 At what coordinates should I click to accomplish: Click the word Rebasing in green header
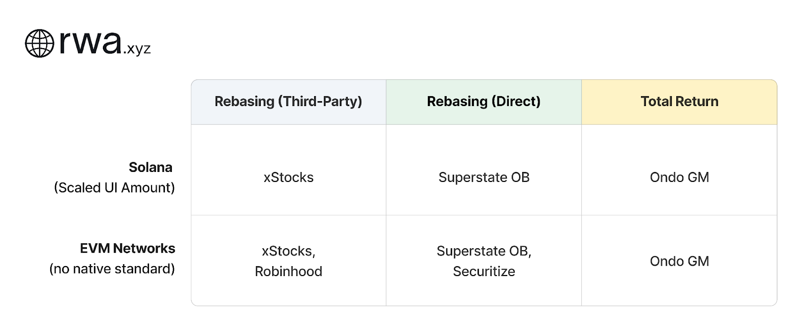click(457, 102)
